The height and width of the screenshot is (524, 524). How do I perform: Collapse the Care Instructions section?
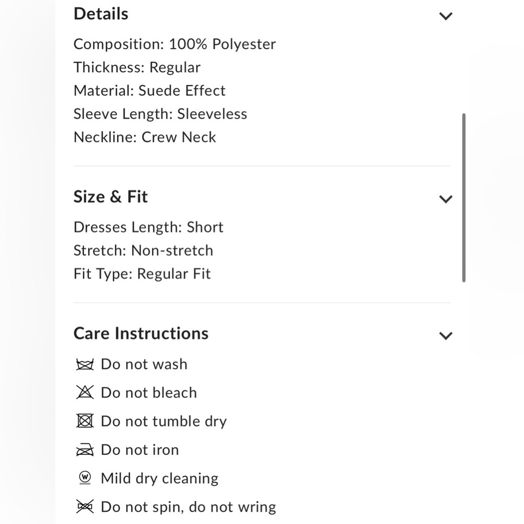point(446,335)
